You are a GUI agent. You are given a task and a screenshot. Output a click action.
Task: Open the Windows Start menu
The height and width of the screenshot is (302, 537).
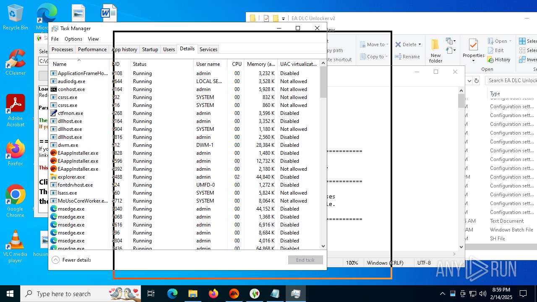click(x=10, y=294)
